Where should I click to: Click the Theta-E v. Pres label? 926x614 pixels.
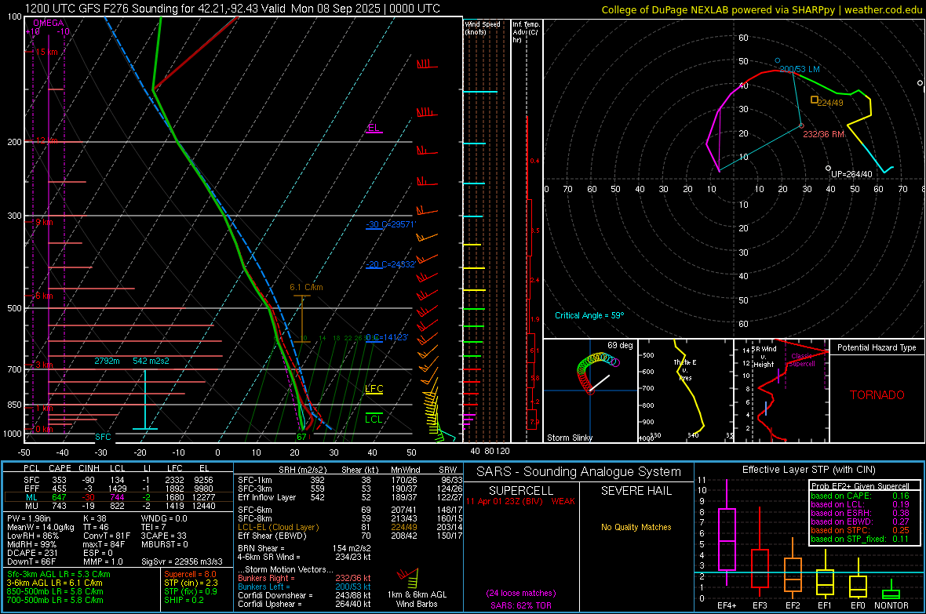click(685, 369)
